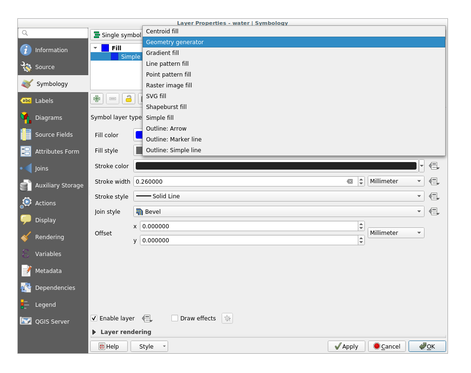The image size is (471, 373).
Task: Click the lock symbol layer icon
Action: (x=128, y=99)
